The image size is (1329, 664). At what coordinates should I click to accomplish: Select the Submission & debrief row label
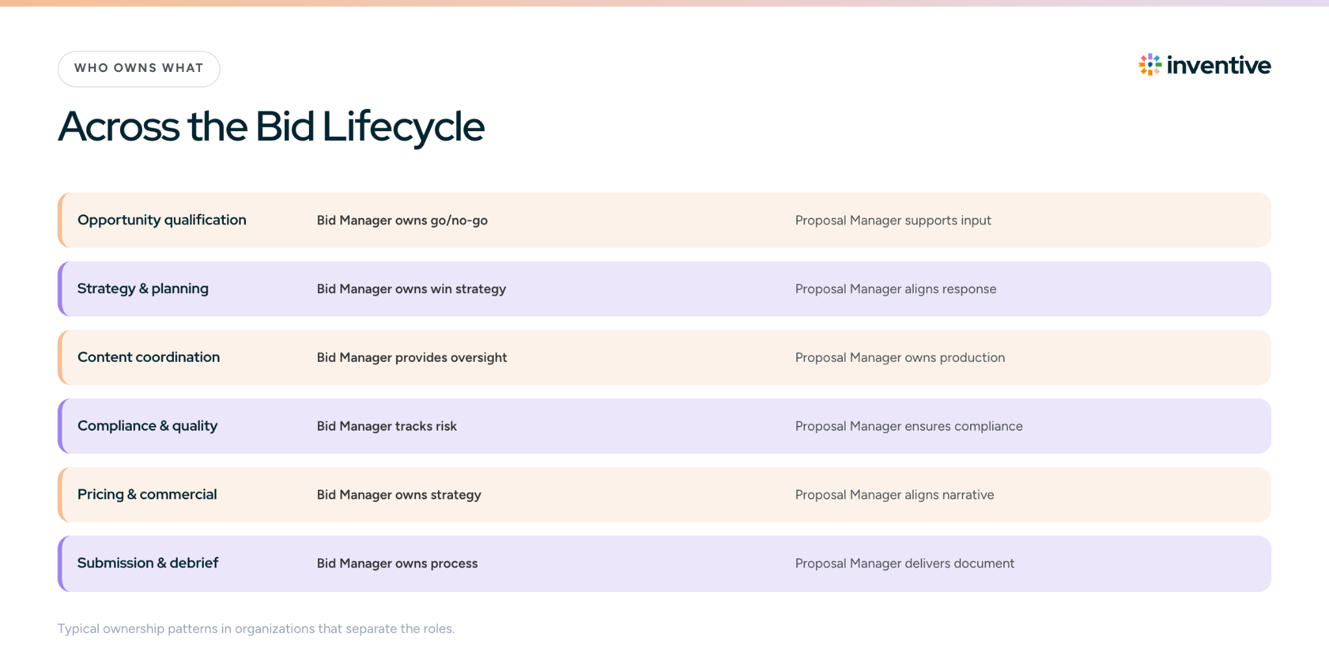[x=148, y=563]
